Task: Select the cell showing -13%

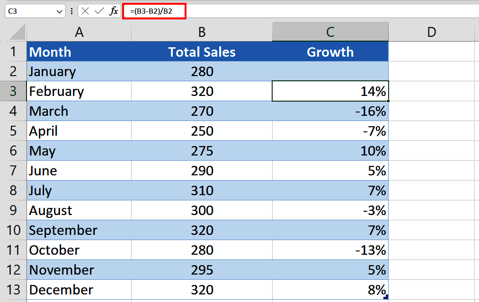Action: tap(330, 250)
